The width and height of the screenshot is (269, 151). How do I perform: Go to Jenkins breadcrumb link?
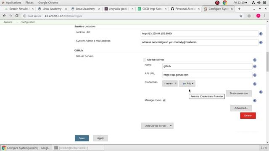pos(8,22)
